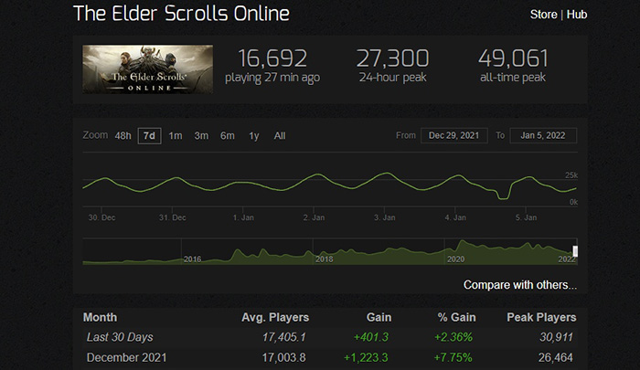
Task: Click the 16,692 playing count
Action: click(x=272, y=58)
